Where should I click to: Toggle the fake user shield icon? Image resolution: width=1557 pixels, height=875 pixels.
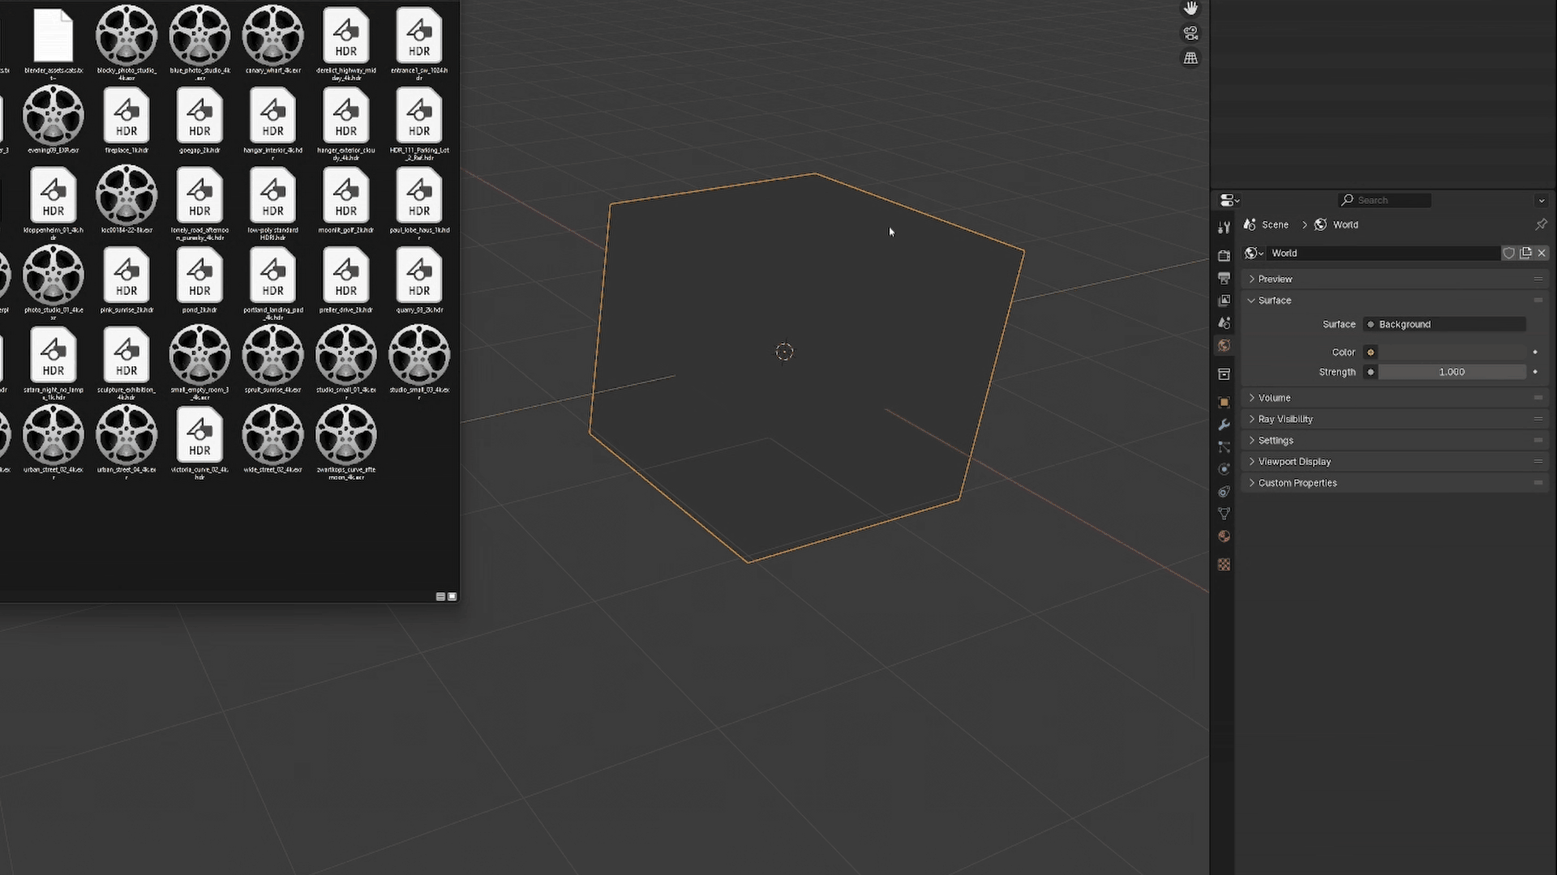pos(1508,254)
